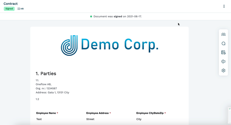Open the document settings gear
This screenshot has width=231, height=125.
(x=223, y=70)
